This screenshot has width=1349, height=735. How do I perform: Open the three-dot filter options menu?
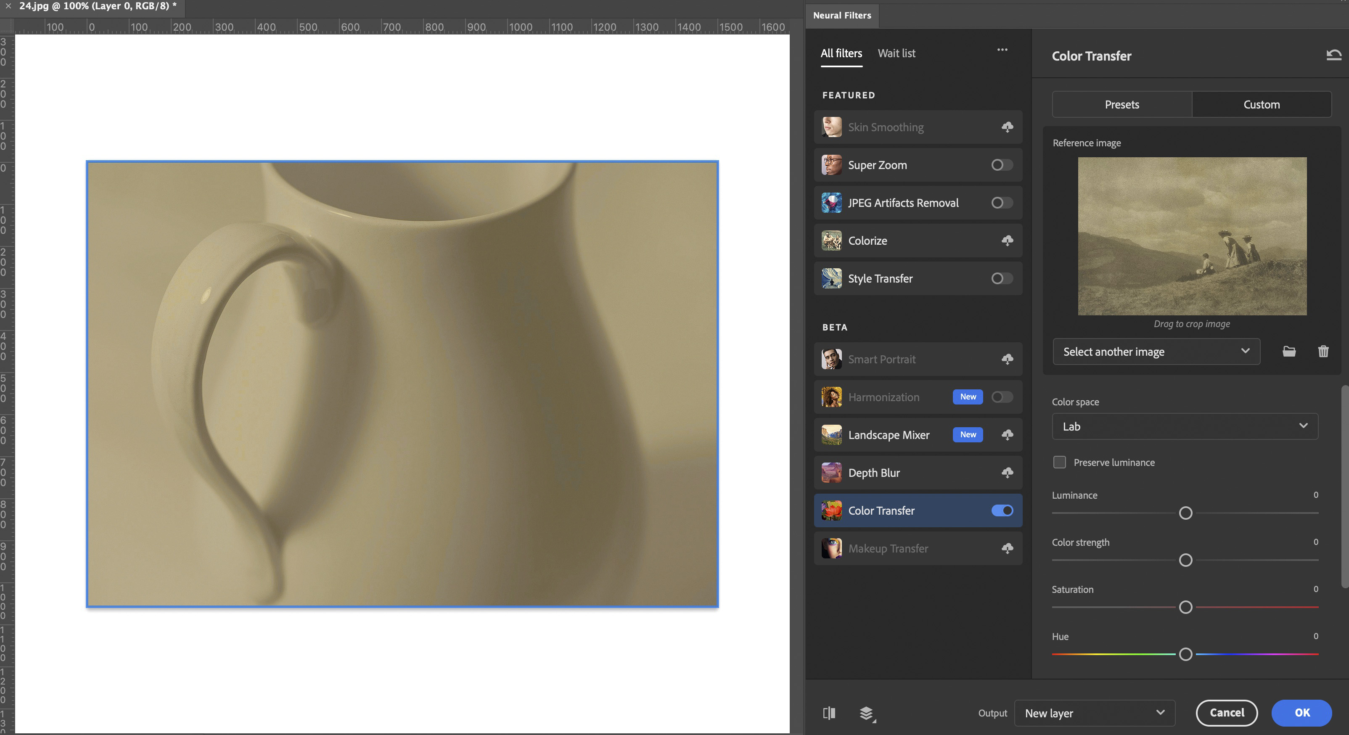pyautogui.click(x=1002, y=50)
